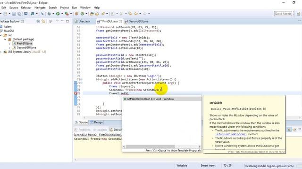Select JRE System Library in Package Explorer

(25, 52)
